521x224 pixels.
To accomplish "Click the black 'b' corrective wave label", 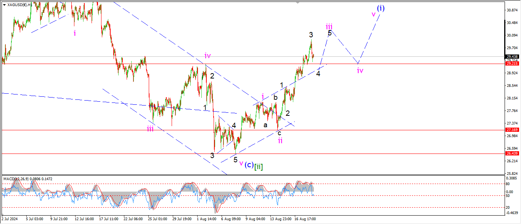I will pyautogui.click(x=275, y=98).
